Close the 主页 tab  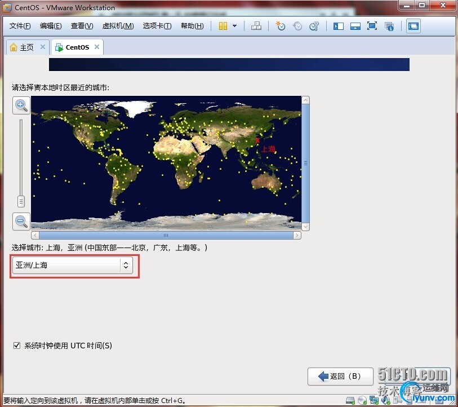click(43, 47)
